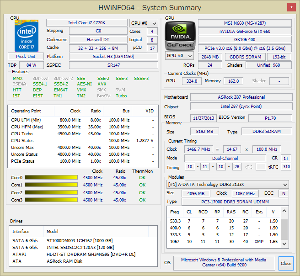Click the Core2 usage bar
Viewport: 300px width, 276px height.
[51, 192]
